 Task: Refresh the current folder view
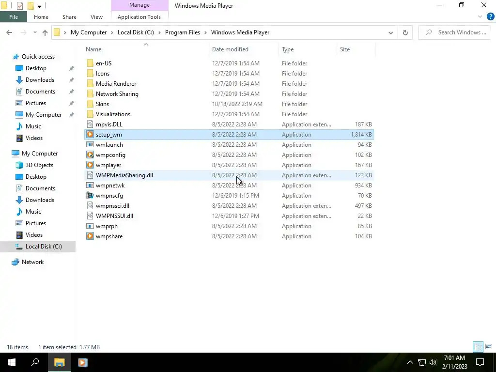click(x=405, y=32)
